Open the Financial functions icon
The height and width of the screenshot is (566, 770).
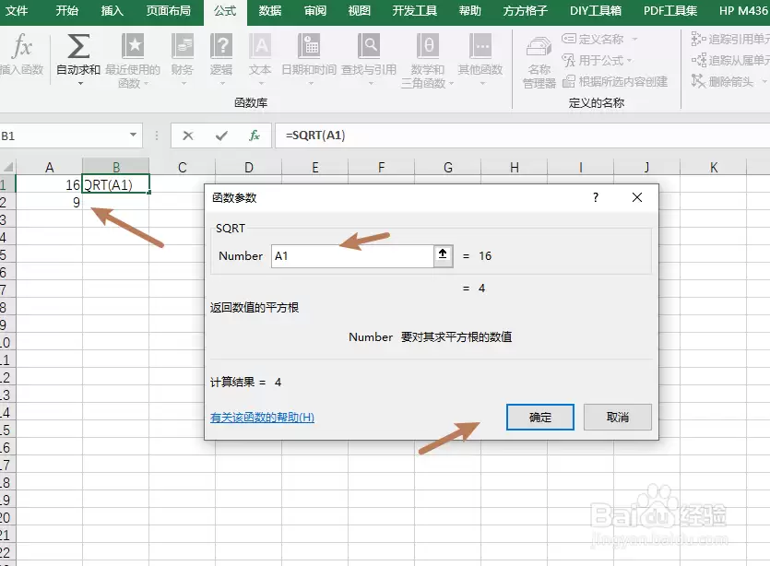[183, 46]
